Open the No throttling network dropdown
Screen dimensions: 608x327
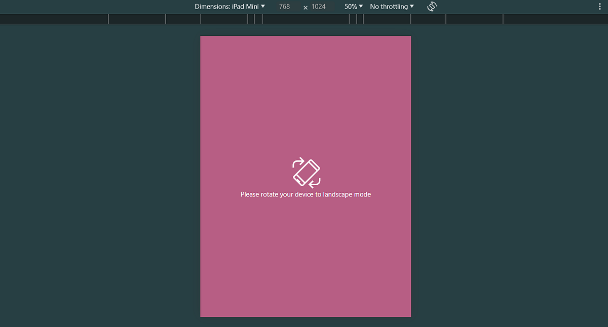(x=391, y=7)
